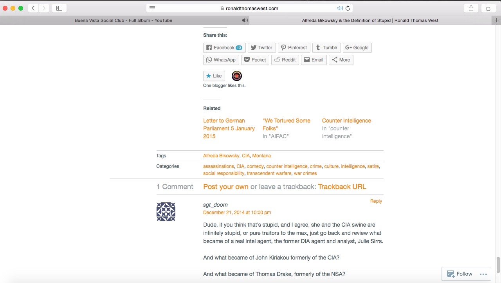Mute audio using address bar speaker icon
The height and width of the screenshot is (283, 501).
[339, 8]
